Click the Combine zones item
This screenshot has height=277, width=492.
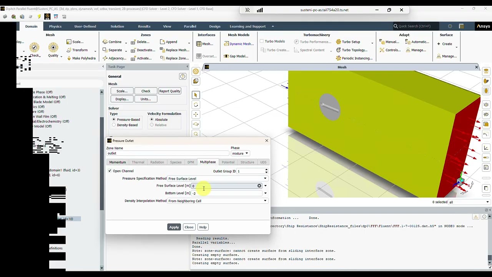(x=112, y=42)
